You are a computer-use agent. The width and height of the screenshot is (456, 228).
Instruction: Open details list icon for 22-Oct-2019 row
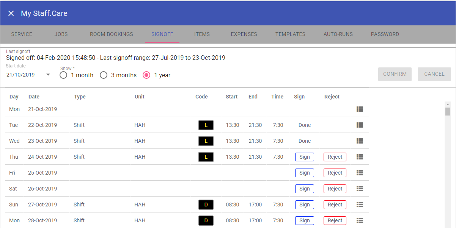coord(360,125)
